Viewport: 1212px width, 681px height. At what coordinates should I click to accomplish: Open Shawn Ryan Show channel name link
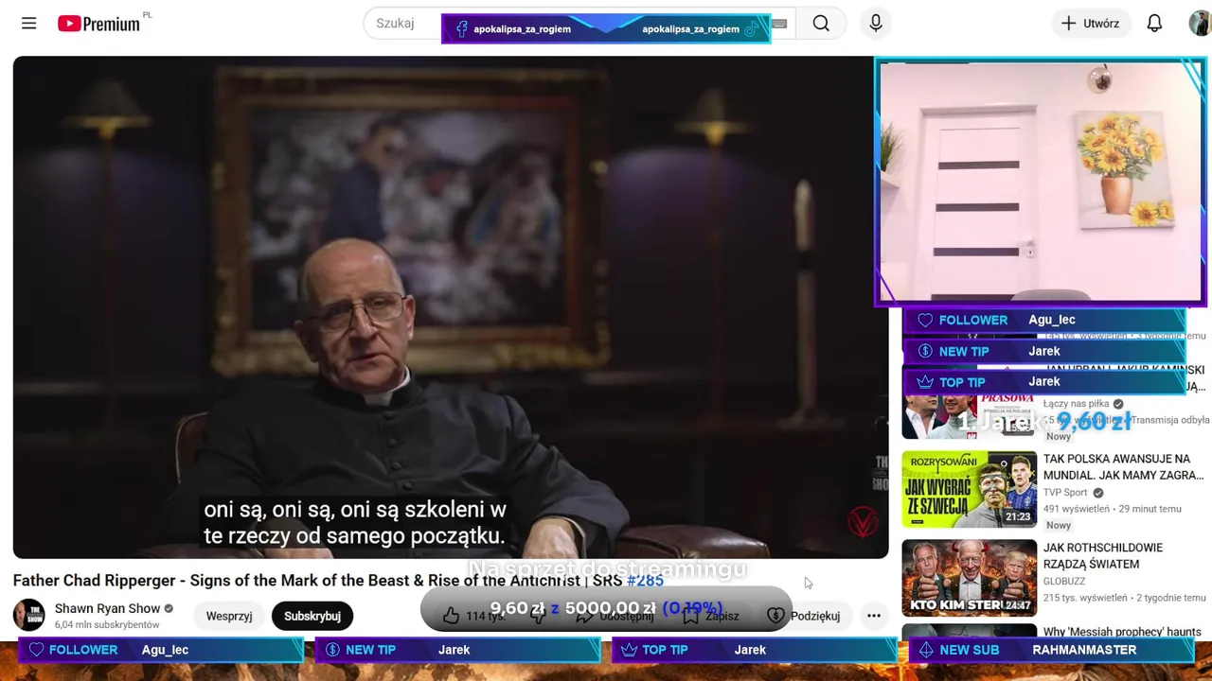[107, 608]
